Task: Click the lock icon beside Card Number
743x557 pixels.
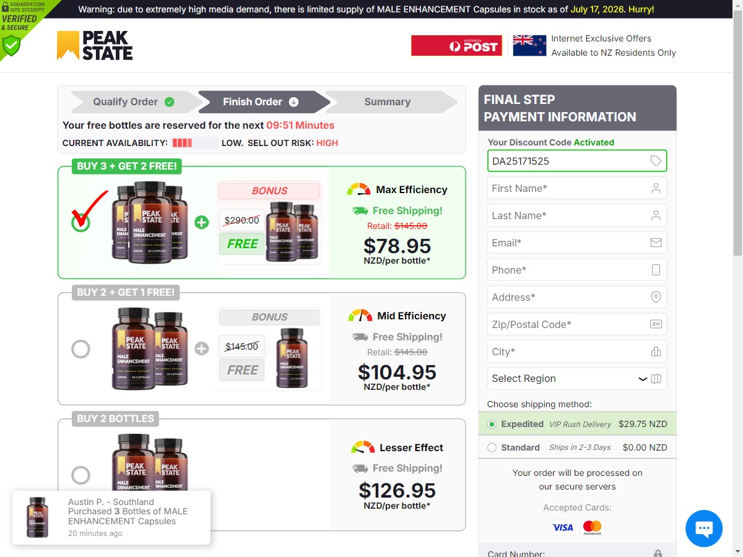Action: pyautogui.click(x=658, y=554)
